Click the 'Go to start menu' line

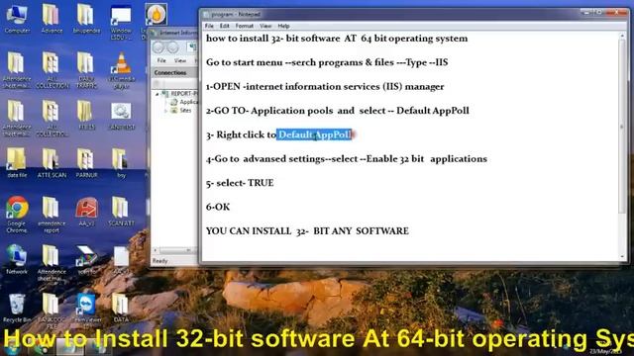coord(327,62)
